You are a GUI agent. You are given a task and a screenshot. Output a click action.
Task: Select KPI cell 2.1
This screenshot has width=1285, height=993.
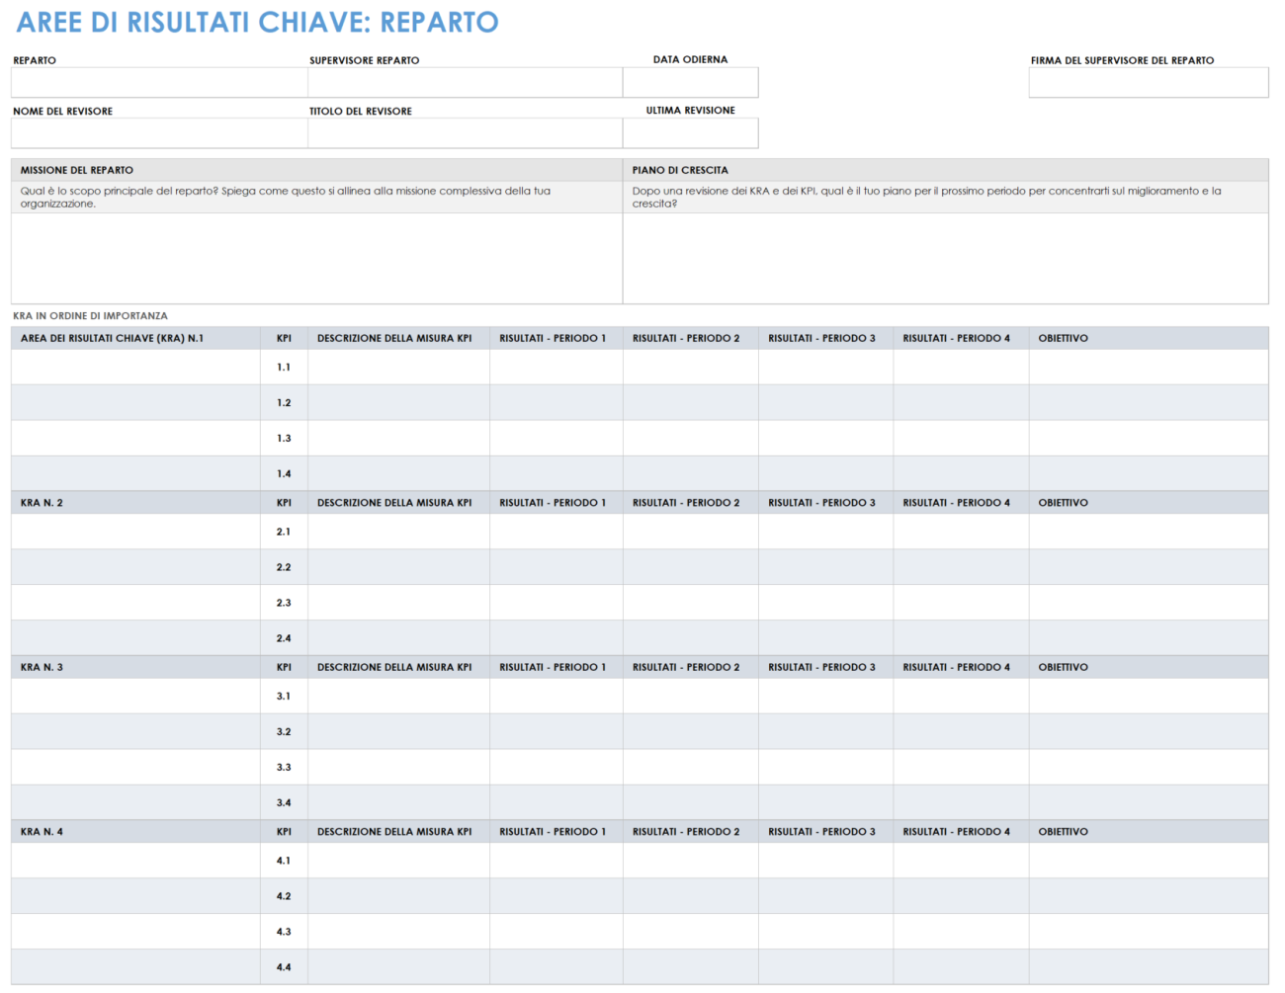(x=284, y=532)
